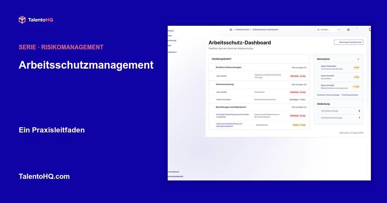Click the 8 Sep date badge
The width and height of the screenshot is (387, 203).
(356, 77)
